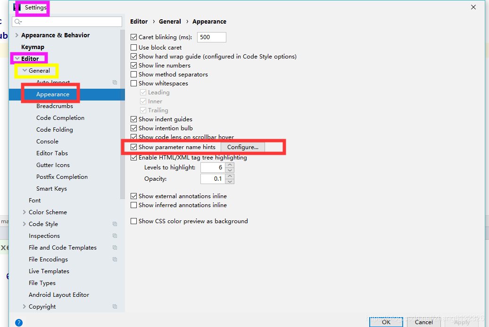Click the project-level icon beside Copyright

(x=115, y=307)
